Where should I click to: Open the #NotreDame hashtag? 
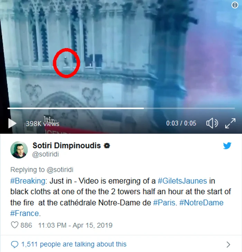pyautogui.click(x=201, y=203)
